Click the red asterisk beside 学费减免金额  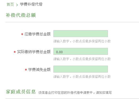[26, 70]
